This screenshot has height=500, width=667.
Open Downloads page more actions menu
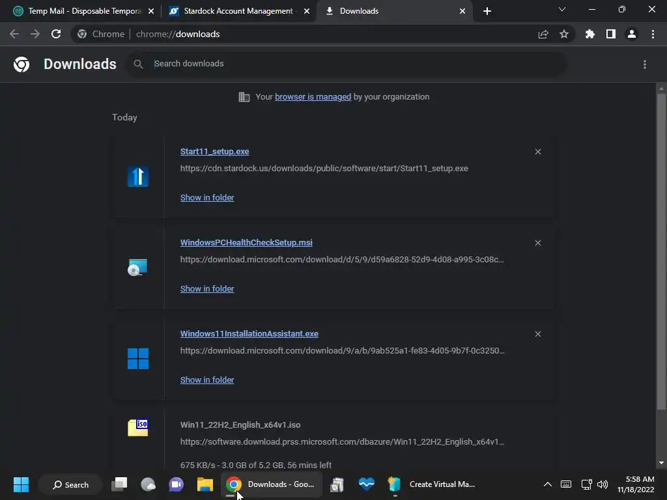tap(645, 64)
